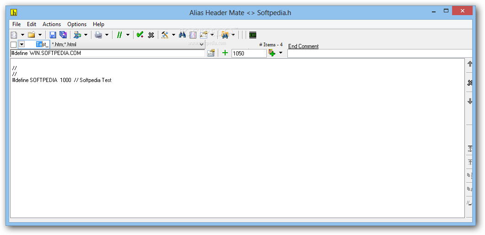Viewport: 485px width, 235px height.
Task: Click the Open folder icon
Action: [x=31, y=35]
